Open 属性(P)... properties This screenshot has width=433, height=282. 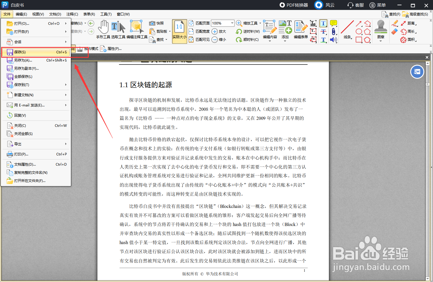click(111, 49)
